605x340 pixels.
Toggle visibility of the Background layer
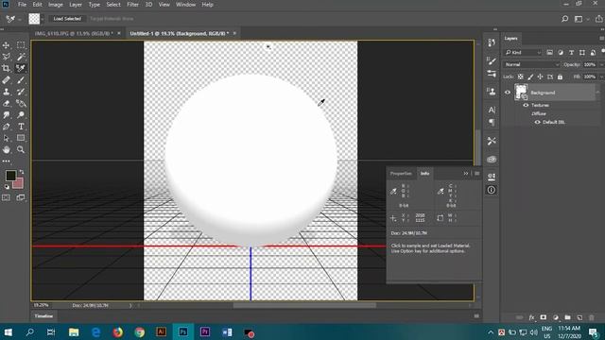point(508,93)
